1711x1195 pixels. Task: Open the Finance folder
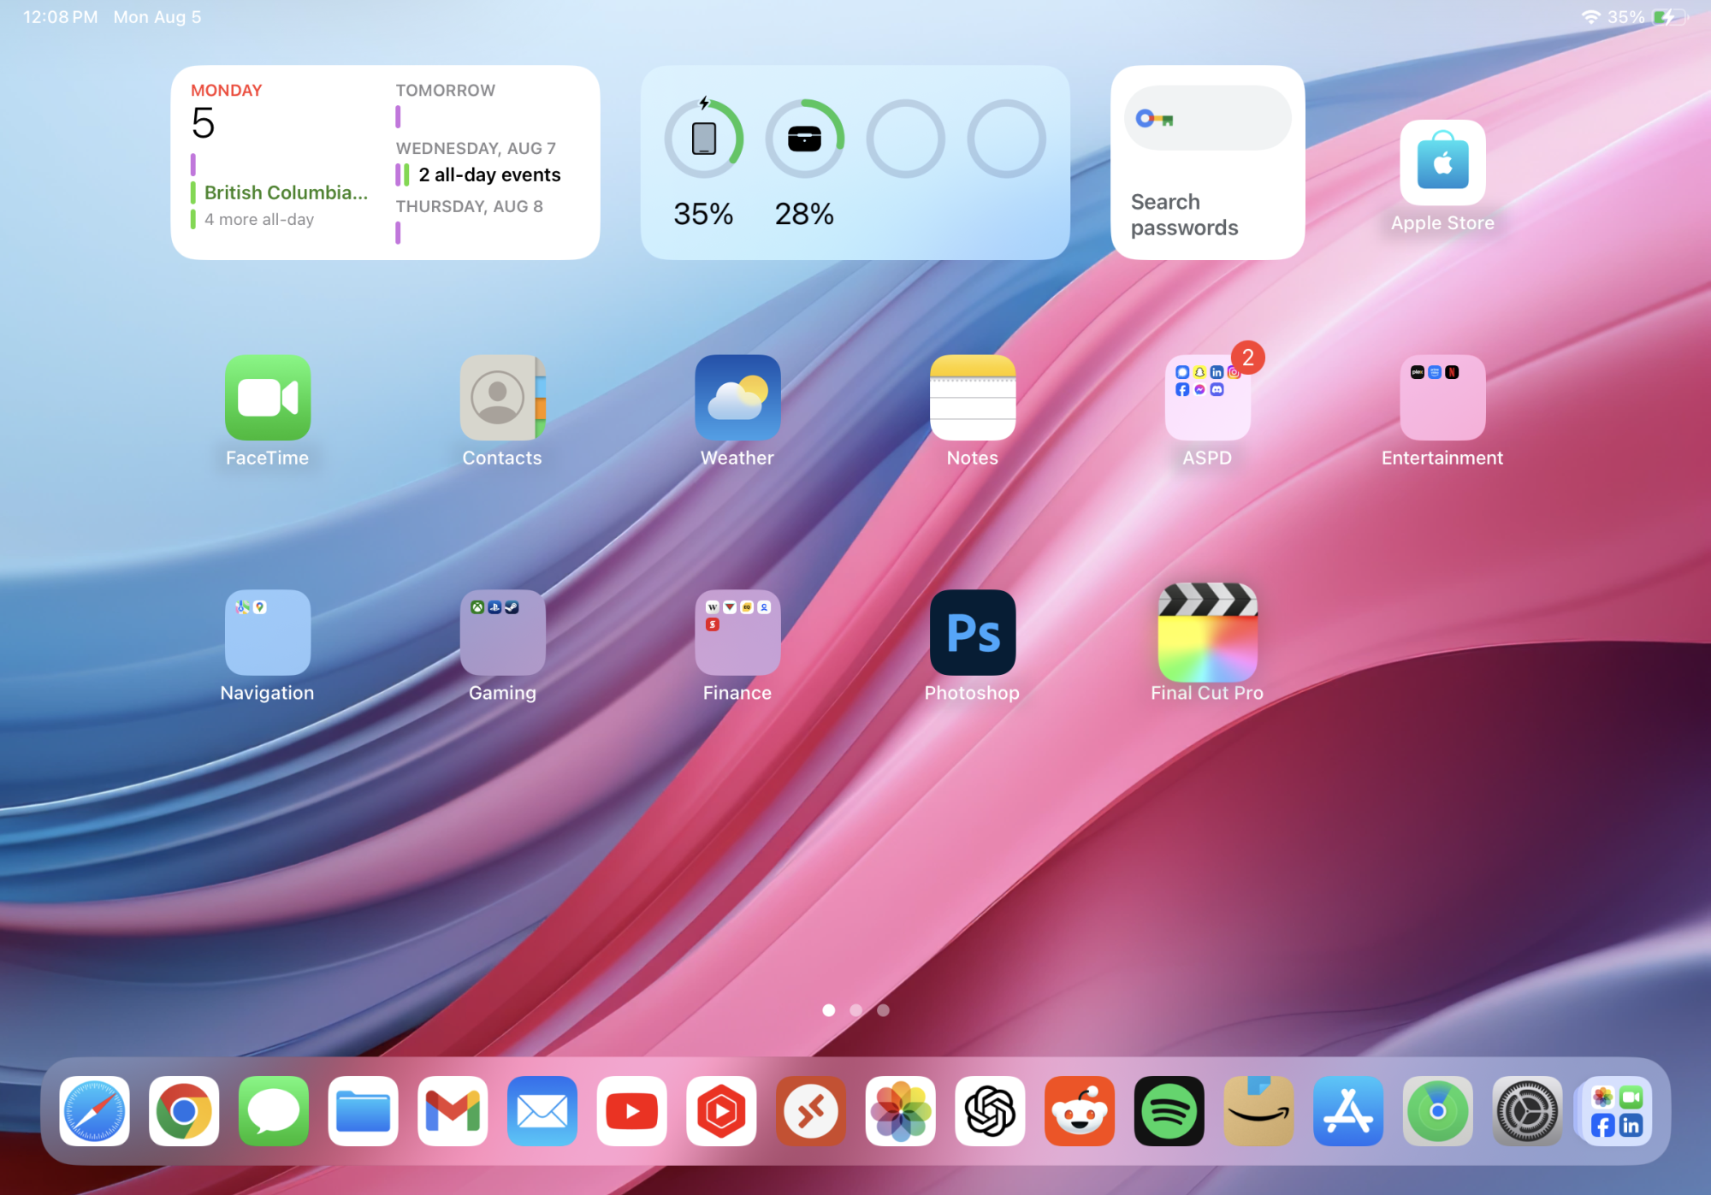click(737, 633)
